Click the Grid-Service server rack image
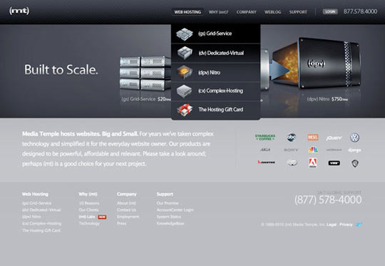Viewport: 385px width, 266px height. click(x=145, y=73)
